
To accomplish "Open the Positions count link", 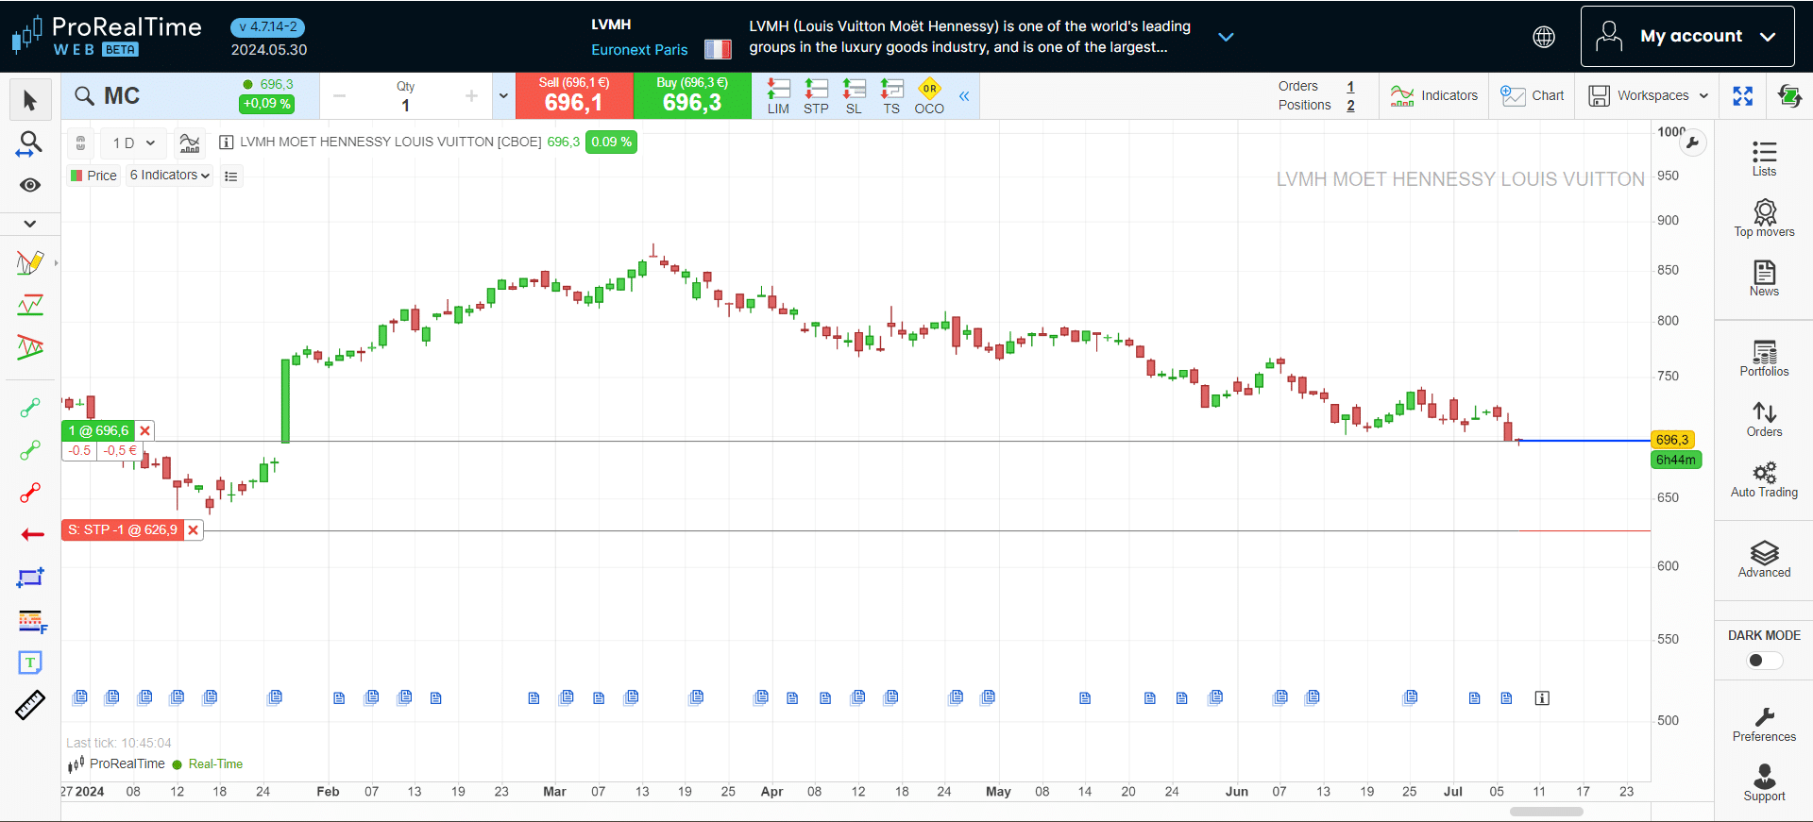I will pos(1350,105).
